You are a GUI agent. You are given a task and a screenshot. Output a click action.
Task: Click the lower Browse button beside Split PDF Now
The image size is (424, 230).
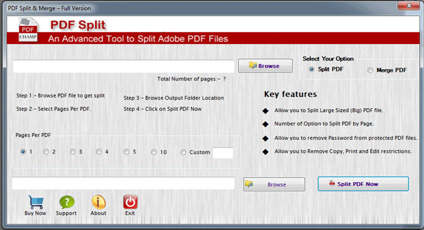coord(274,185)
